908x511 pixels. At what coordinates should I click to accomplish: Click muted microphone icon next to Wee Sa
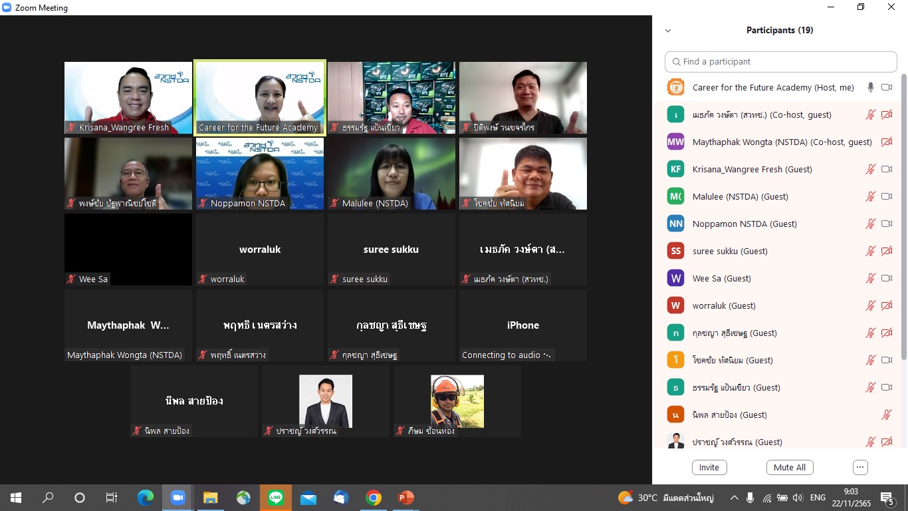(870, 278)
